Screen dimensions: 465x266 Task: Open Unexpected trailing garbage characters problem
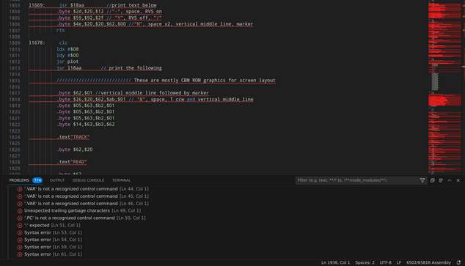tap(82, 210)
